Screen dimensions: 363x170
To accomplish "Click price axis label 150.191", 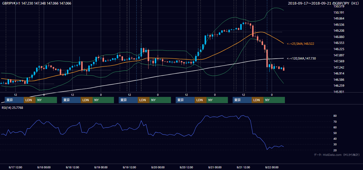I will (x=339, y=12).
